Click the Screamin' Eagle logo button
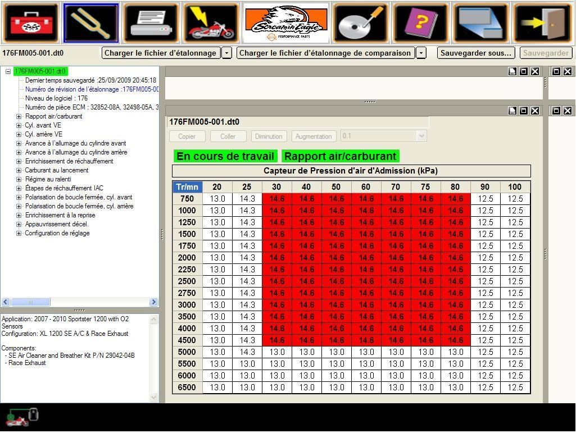The image size is (576, 433). point(285,22)
